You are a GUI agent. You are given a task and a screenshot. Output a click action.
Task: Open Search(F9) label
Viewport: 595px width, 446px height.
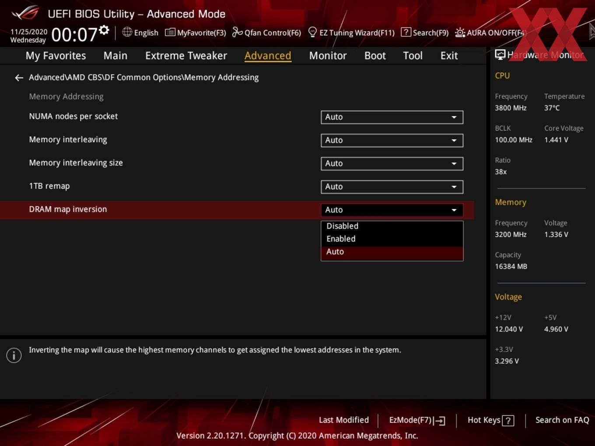point(430,33)
